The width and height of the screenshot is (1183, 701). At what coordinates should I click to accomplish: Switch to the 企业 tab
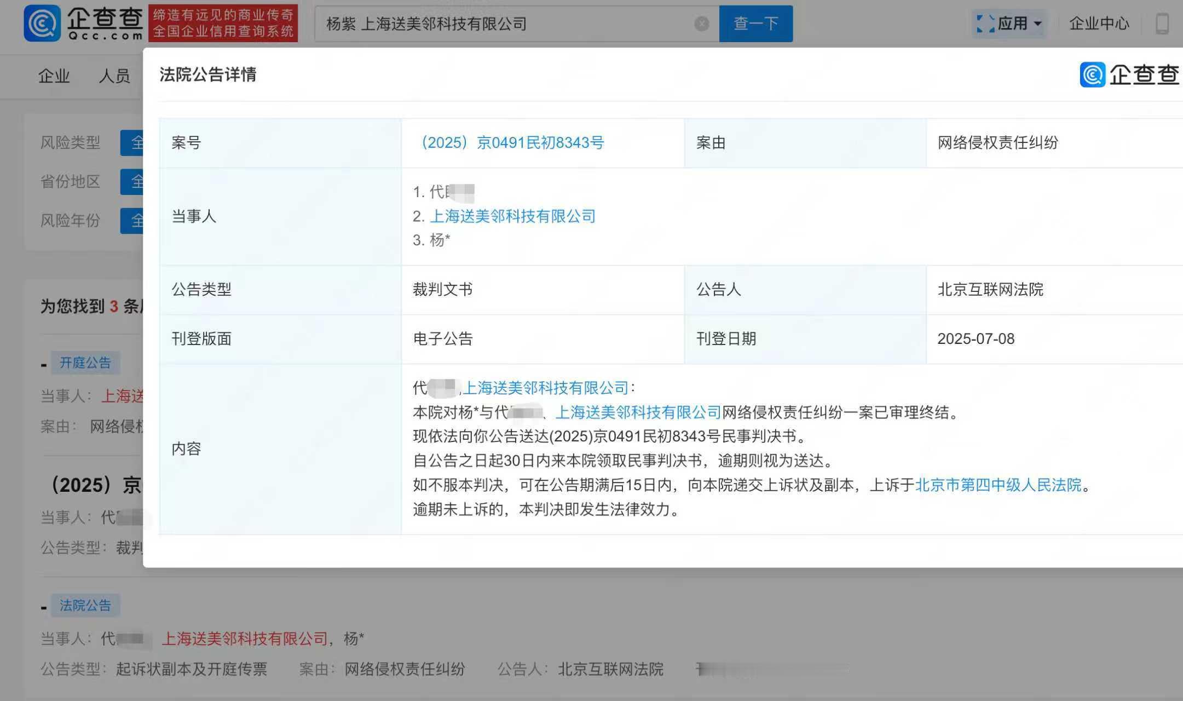click(54, 76)
